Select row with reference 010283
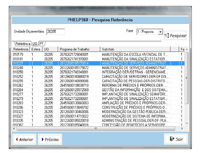204x153 pixels. [x=98, y=103]
